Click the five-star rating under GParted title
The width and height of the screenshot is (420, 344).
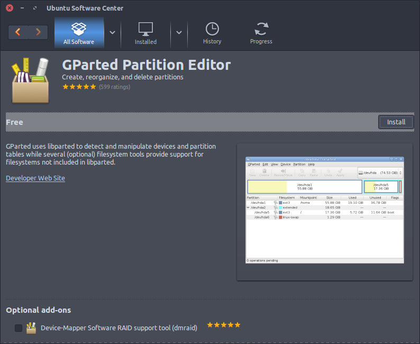point(79,87)
